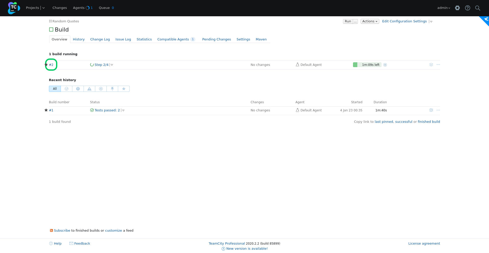Click the new version info icon
The height and width of the screenshot is (253, 489).
[x=223, y=249]
